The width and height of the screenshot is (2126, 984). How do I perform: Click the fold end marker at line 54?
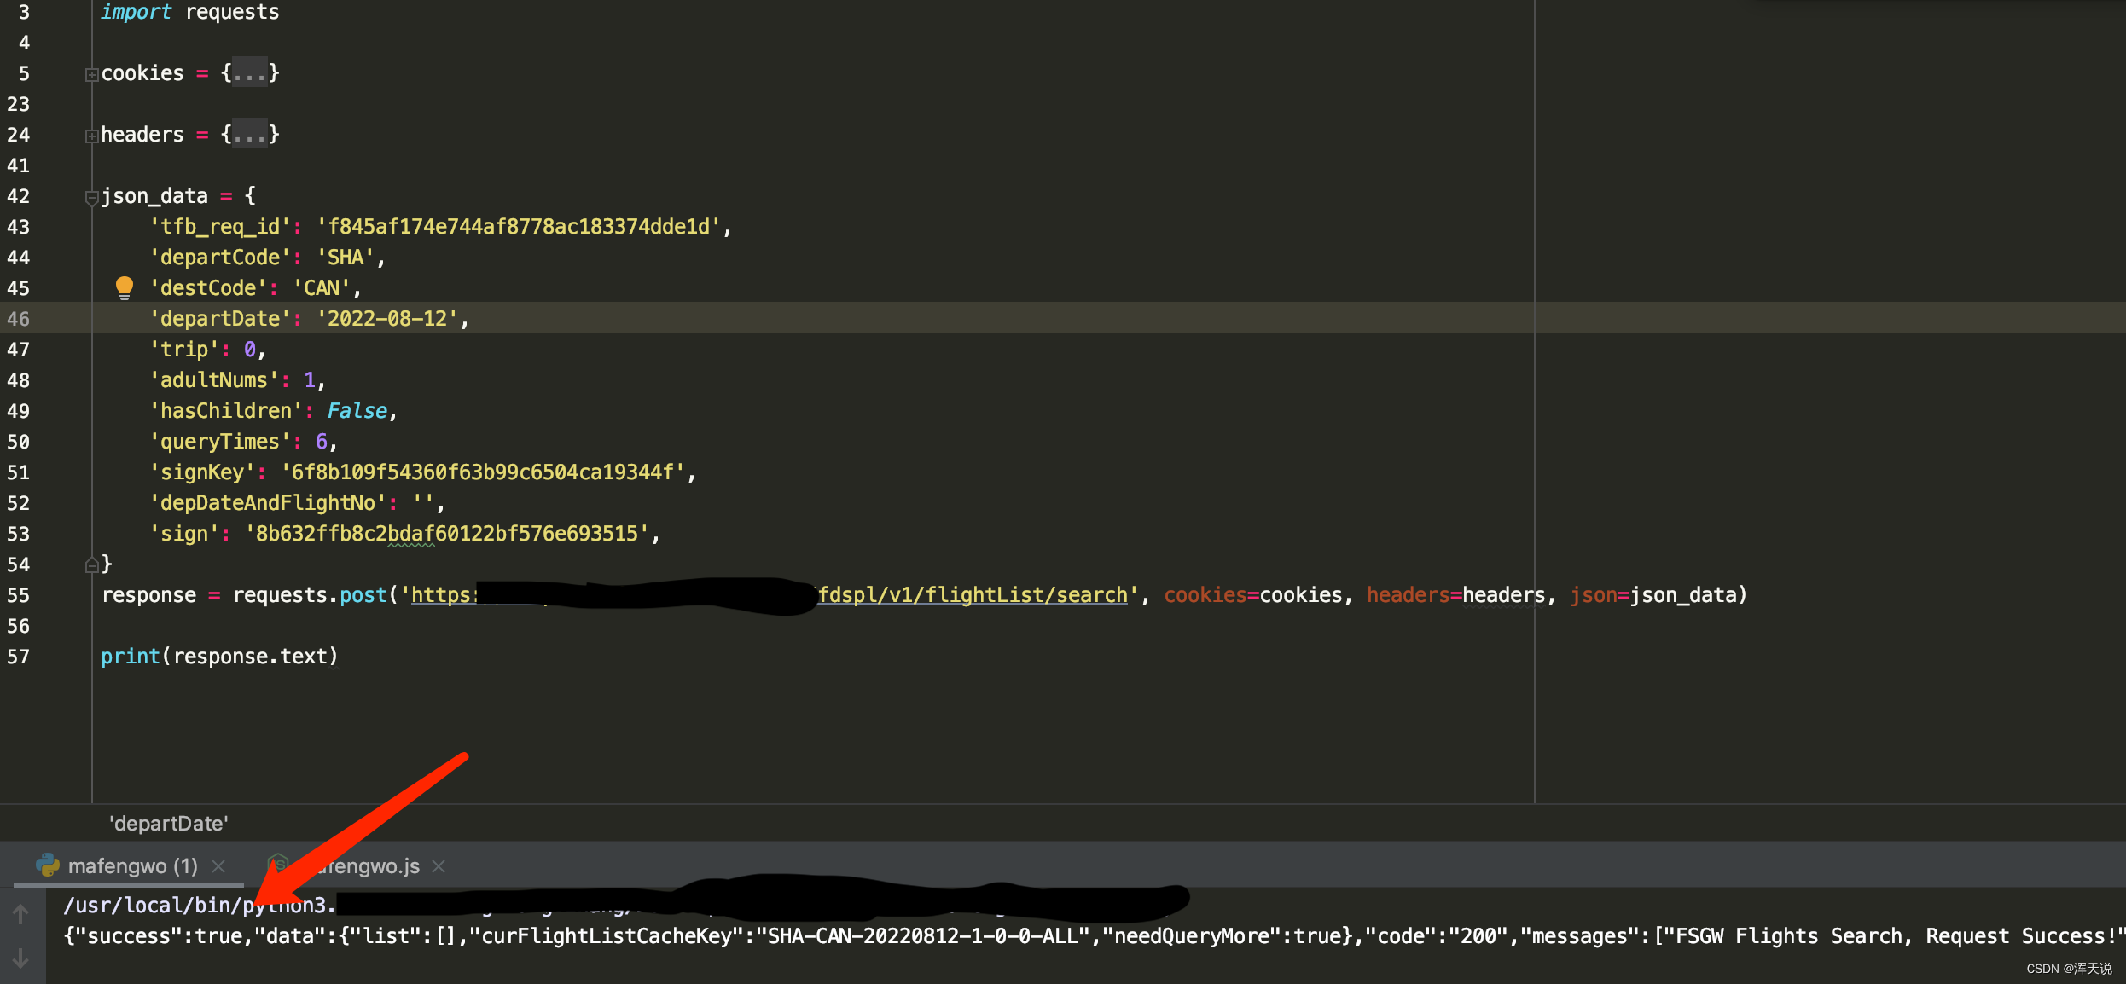tap(91, 564)
